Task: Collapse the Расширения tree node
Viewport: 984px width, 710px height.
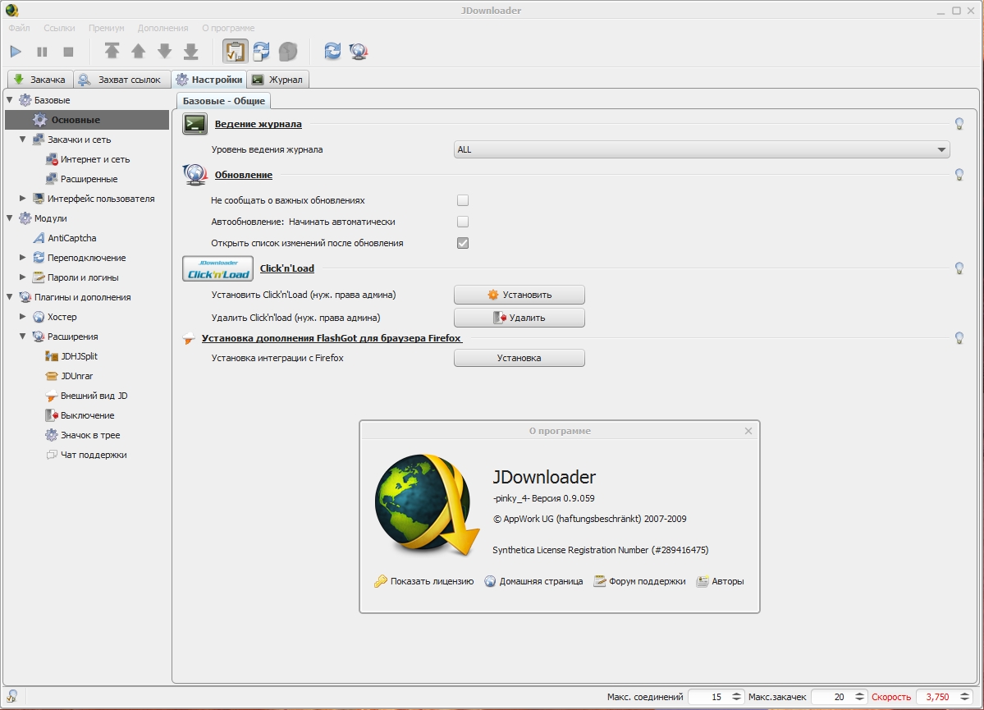Action: [23, 337]
